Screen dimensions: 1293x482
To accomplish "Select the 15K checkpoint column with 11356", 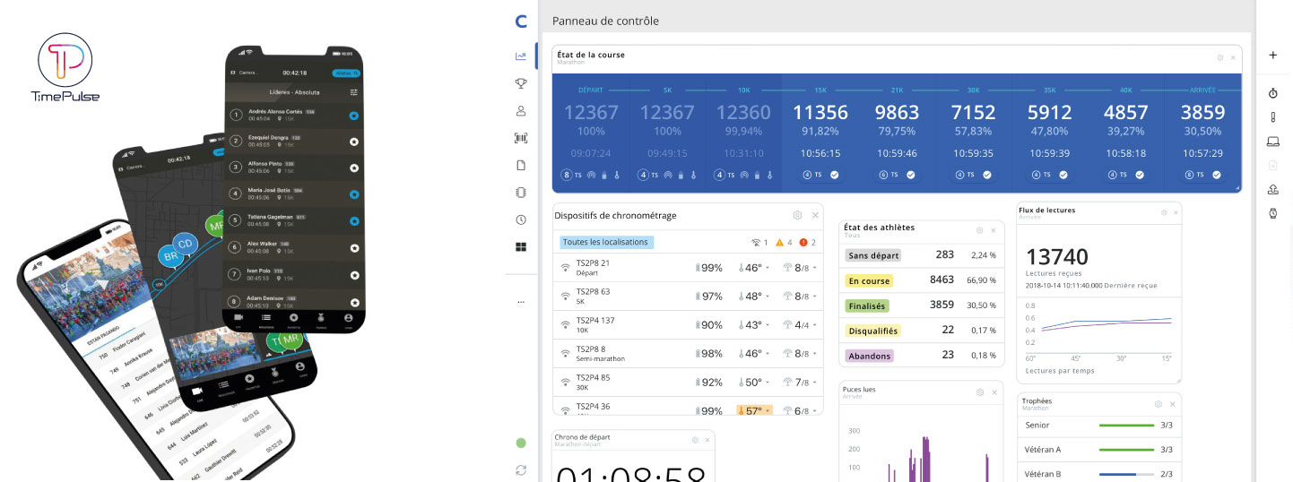I will [820, 133].
